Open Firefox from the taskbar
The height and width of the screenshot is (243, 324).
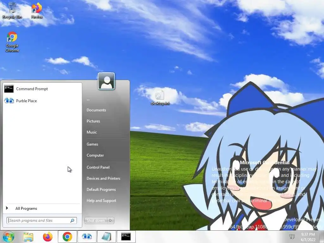(48, 237)
